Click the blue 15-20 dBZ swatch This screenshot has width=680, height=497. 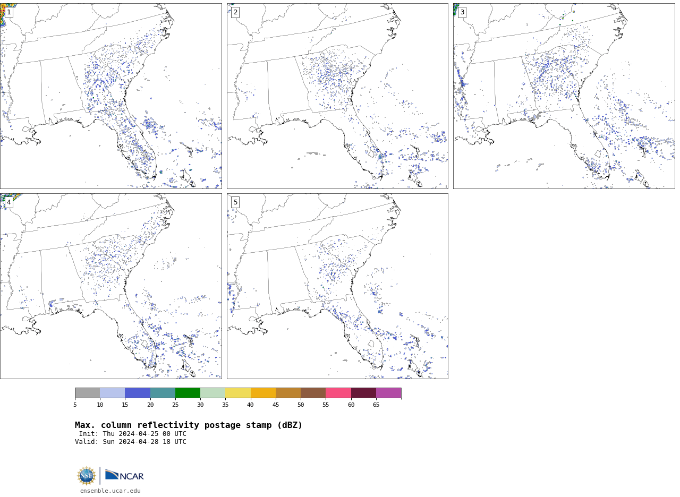[138, 393]
